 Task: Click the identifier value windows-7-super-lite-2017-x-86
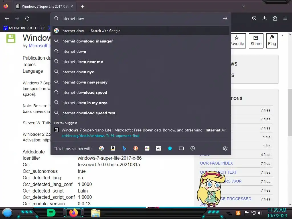[110, 158]
